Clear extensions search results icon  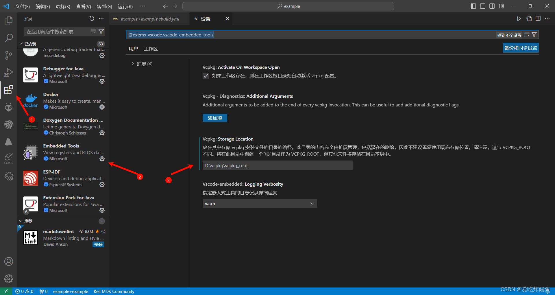click(x=93, y=31)
